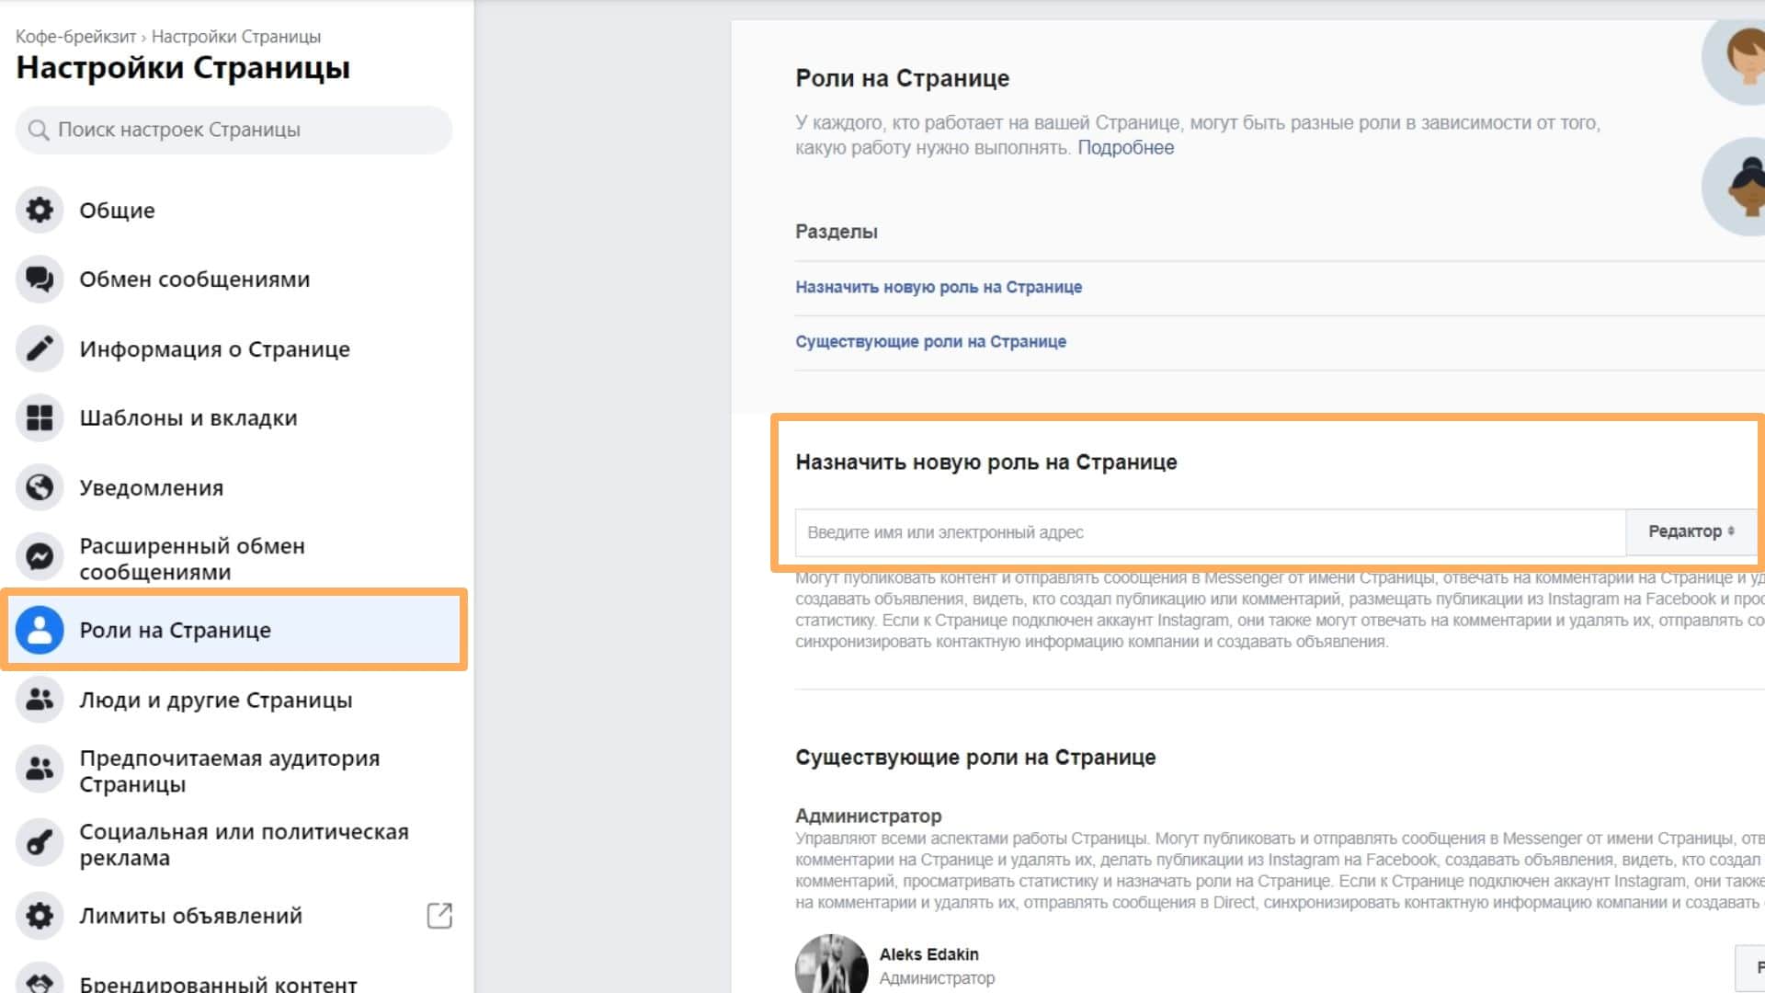Click the Подробнее link
Viewport: 1765px width, 993px height.
point(1125,148)
